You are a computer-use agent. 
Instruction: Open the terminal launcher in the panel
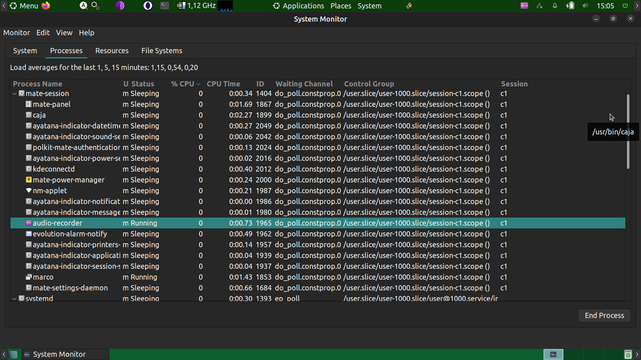click(165, 6)
